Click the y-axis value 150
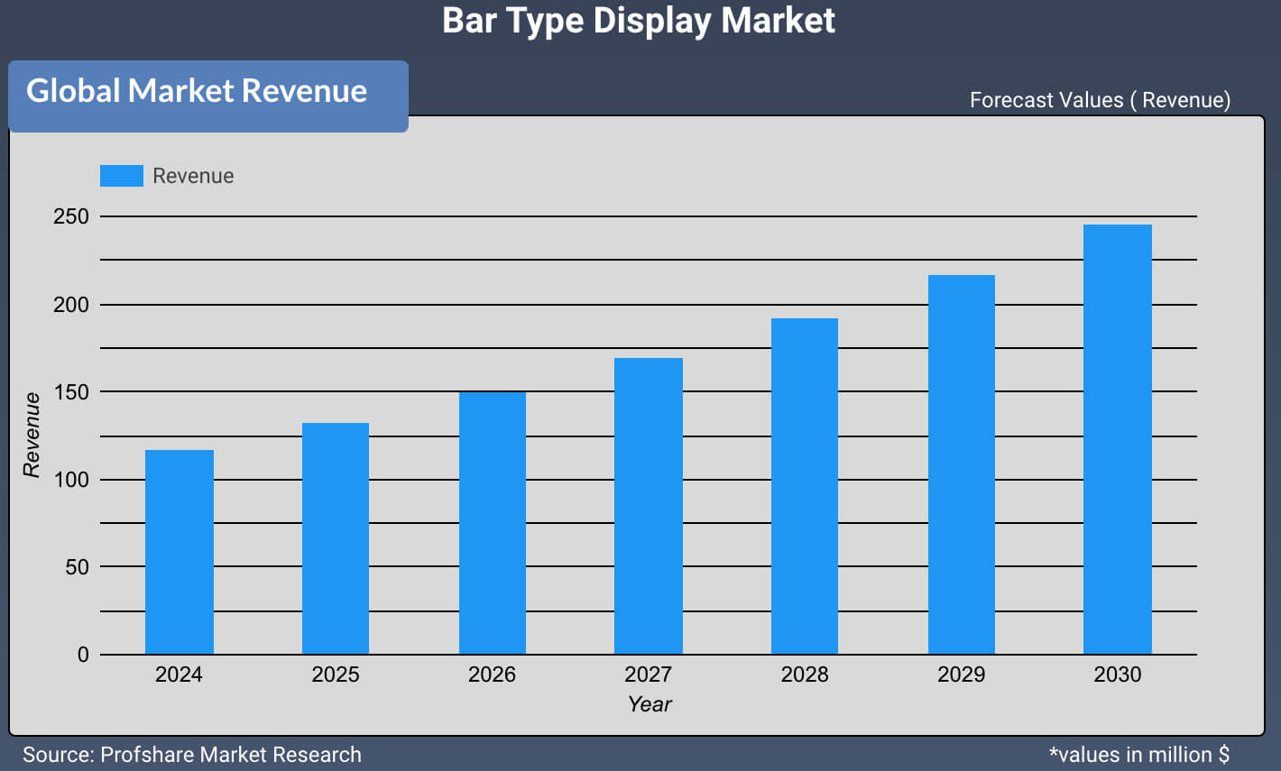Screen dimensions: 1281x771 [71, 392]
